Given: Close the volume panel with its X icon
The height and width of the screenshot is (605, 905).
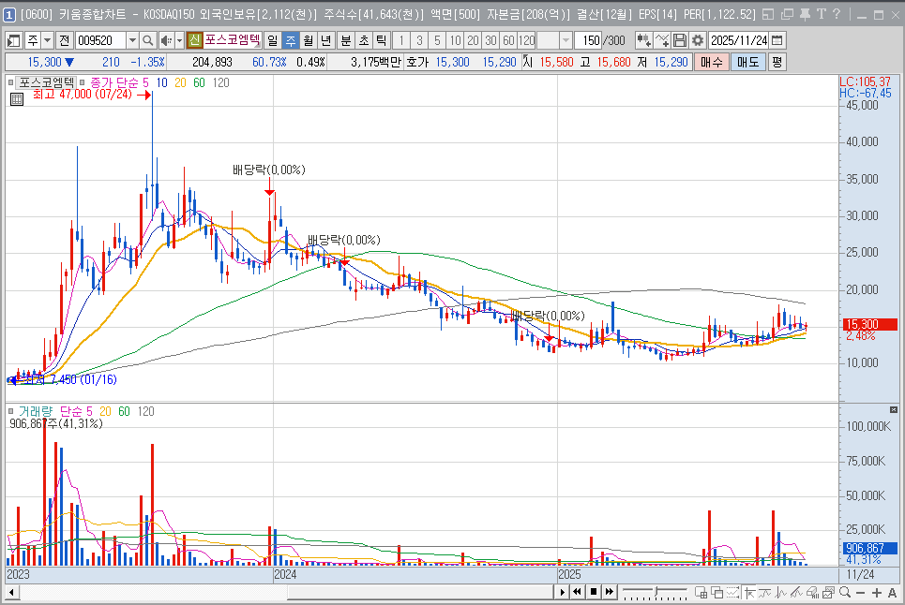Looking at the screenshot, I should [894, 409].
